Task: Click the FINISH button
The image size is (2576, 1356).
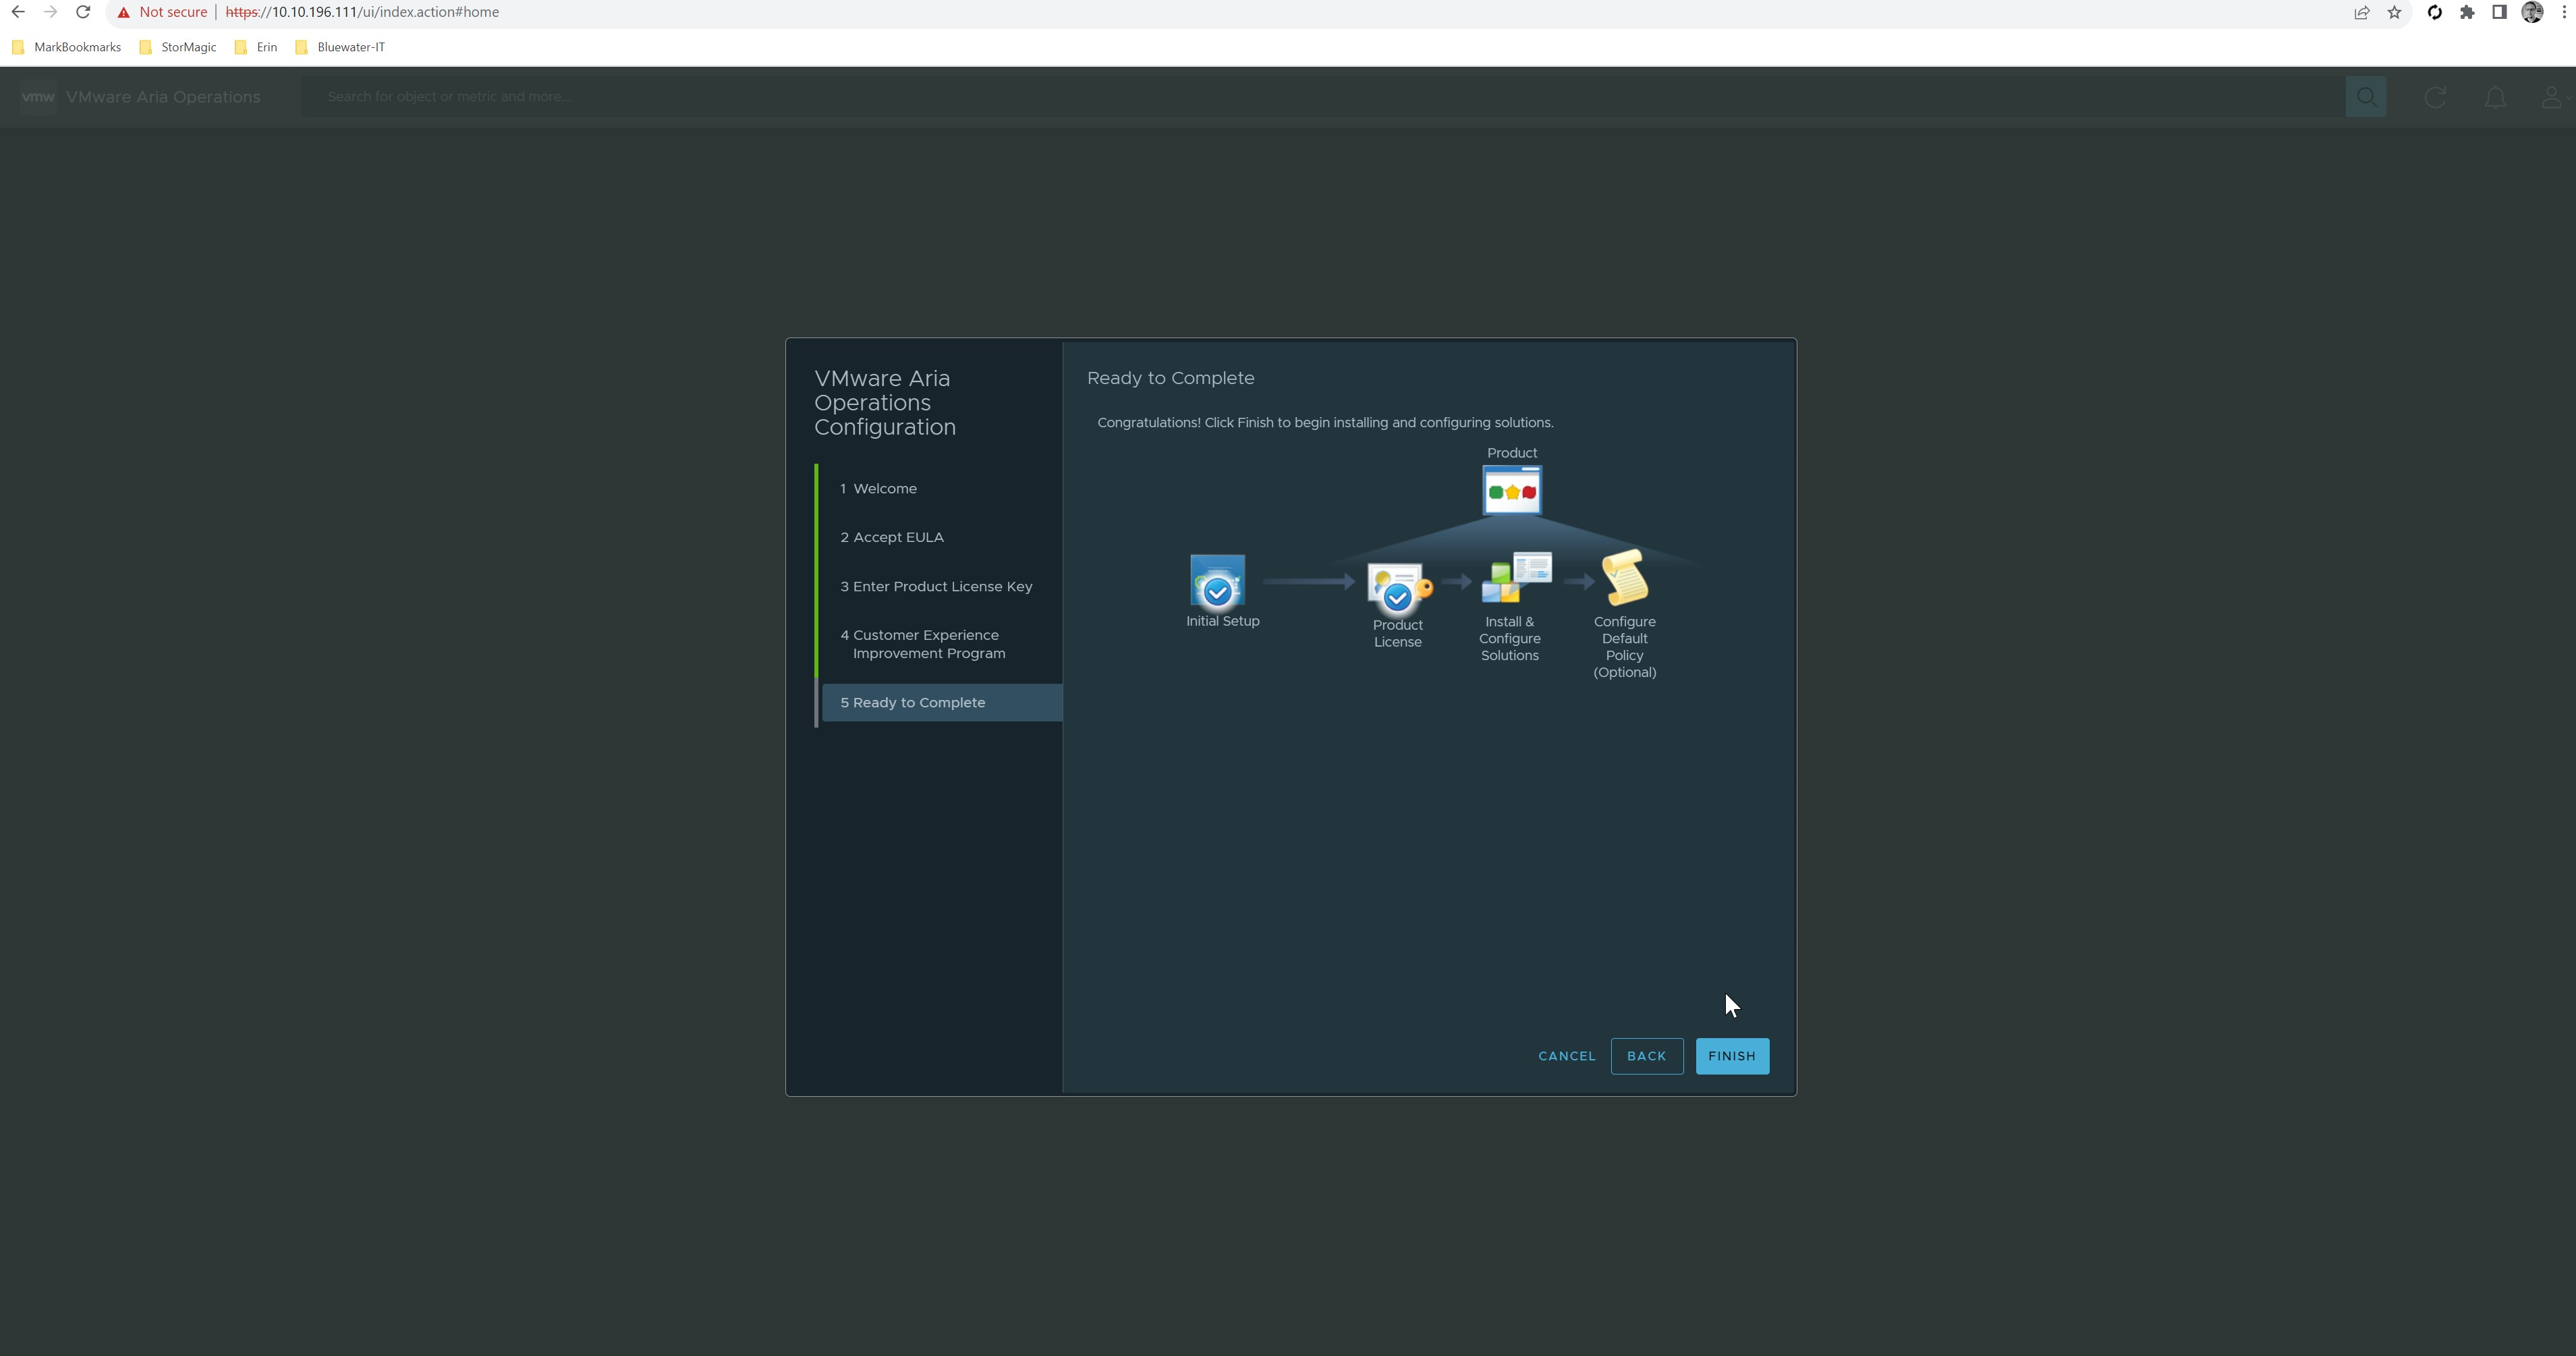Action: (x=1732, y=1056)
